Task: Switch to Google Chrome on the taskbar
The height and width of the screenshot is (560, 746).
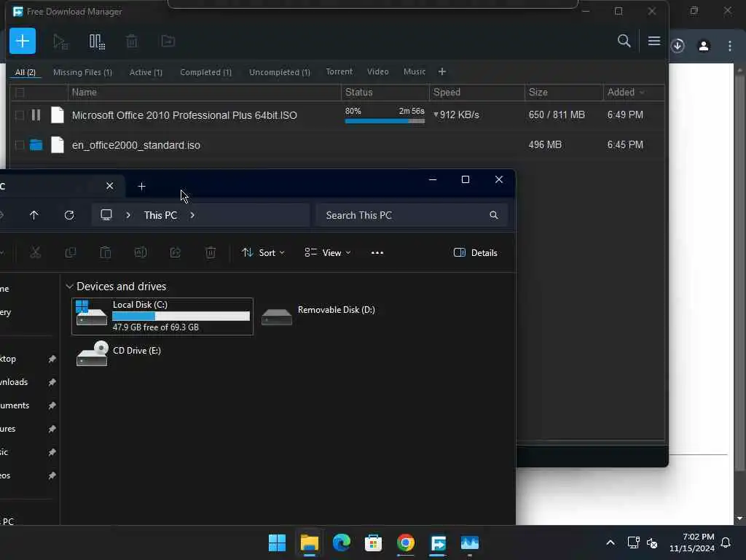Action: [x=405, y=542]
